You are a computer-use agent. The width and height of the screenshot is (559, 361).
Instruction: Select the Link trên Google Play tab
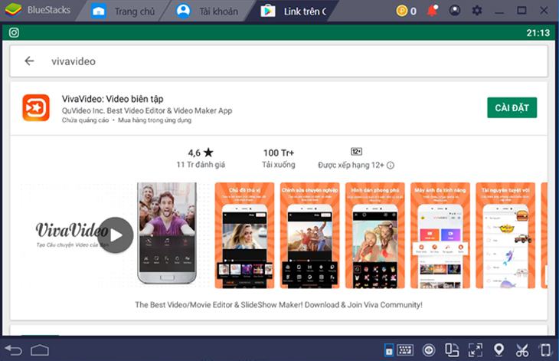(294, 11)
